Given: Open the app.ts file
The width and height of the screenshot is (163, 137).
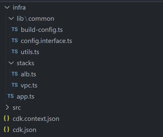Looking at the screenshot, I should [25, 96].
